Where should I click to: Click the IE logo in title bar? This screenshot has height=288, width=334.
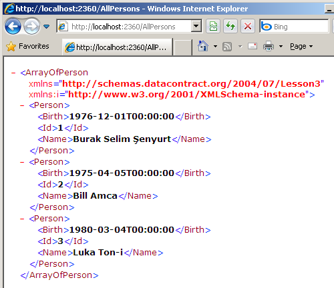point(9,9)
